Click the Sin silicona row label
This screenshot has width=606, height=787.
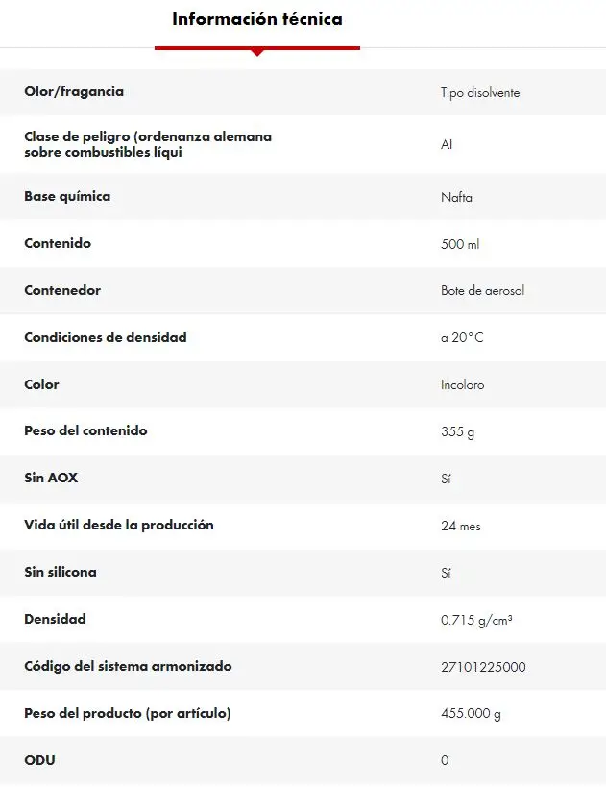click(61, 573)
